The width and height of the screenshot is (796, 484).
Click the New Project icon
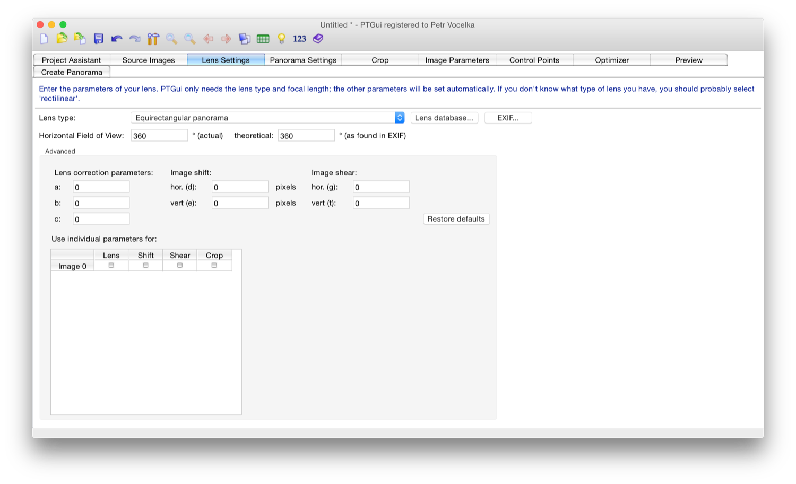point(44,39)
